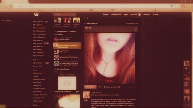Click 'Наверх' scroll-to-top link
The height and width of the screenshot is (108, 193).
coord(7,21)
